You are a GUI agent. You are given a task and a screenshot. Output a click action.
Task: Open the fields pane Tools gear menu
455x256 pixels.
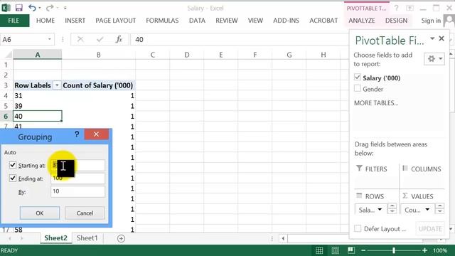(434, 59)
